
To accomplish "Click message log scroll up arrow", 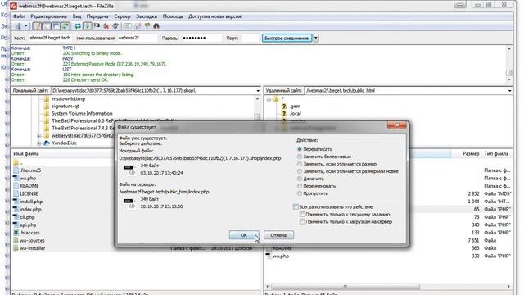I will 509,49.
